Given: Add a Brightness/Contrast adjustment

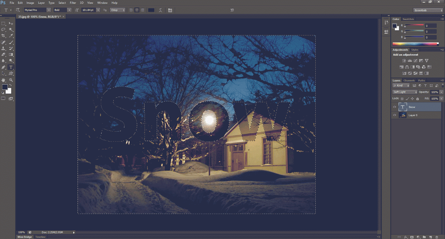Looking at the screenshot, I should coord(404,61).
